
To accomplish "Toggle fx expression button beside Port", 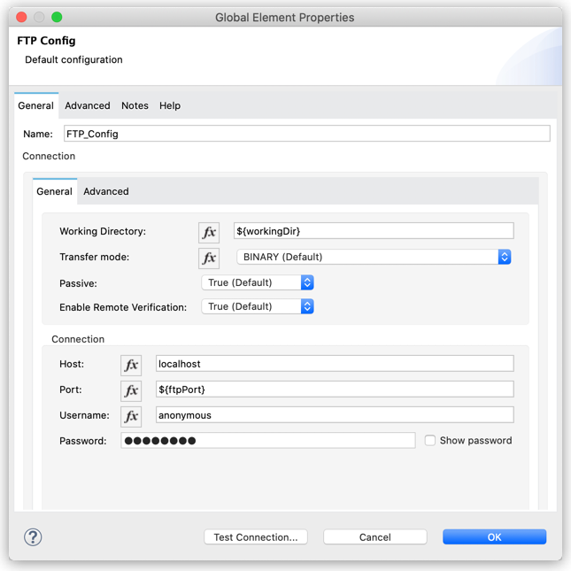I will pyautogui.click(x=131, y=390).
